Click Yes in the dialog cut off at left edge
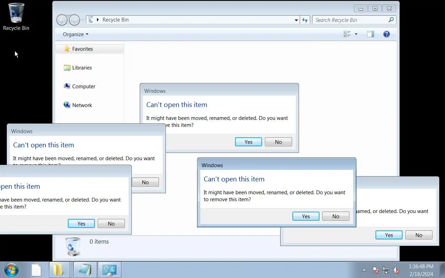The width and height of the screenshot is (445, 278). 81,223
